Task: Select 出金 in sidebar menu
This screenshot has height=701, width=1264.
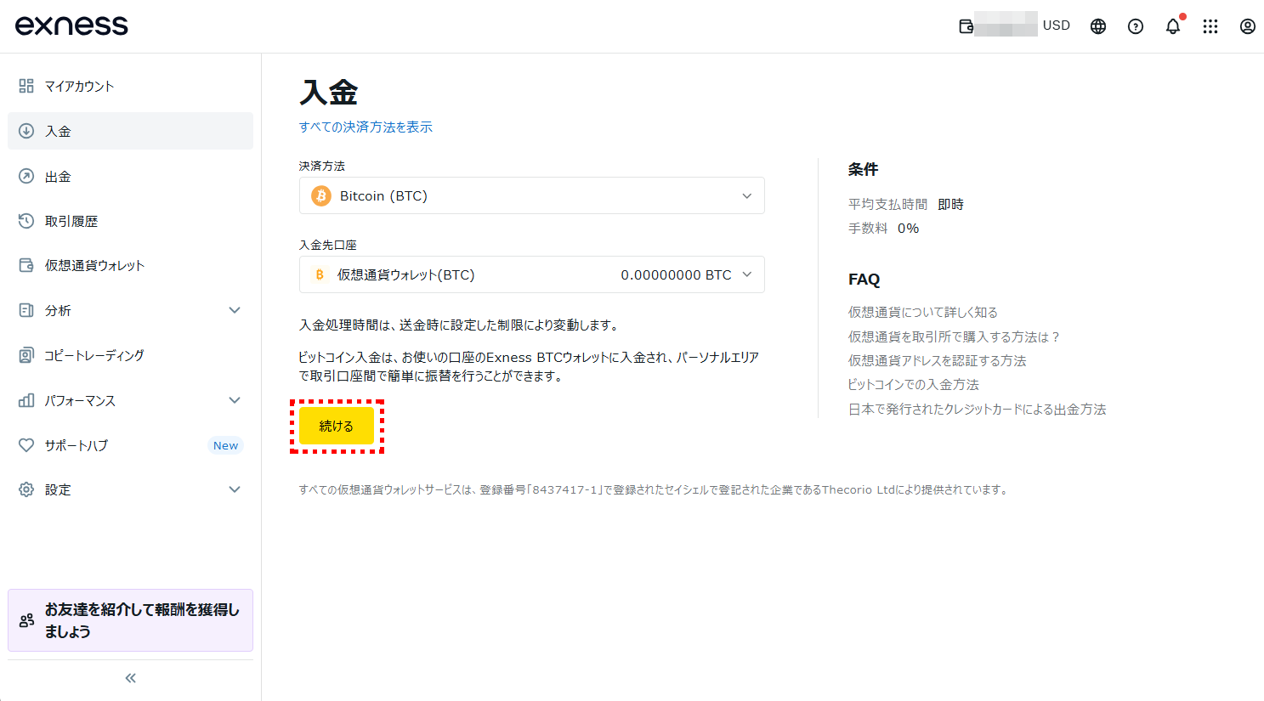Action: [130, 176]
